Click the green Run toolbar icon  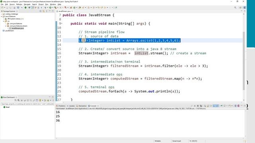click(50, 8)
